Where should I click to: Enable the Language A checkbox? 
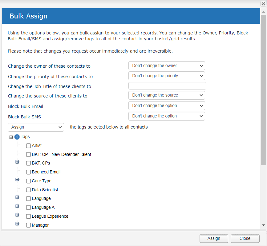28,208
